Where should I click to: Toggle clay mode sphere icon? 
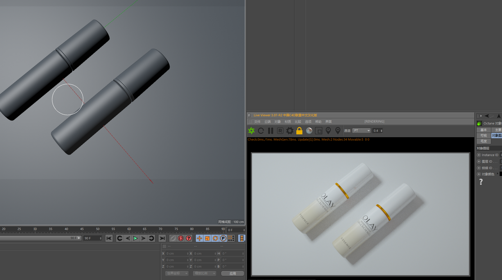point(309,131)
